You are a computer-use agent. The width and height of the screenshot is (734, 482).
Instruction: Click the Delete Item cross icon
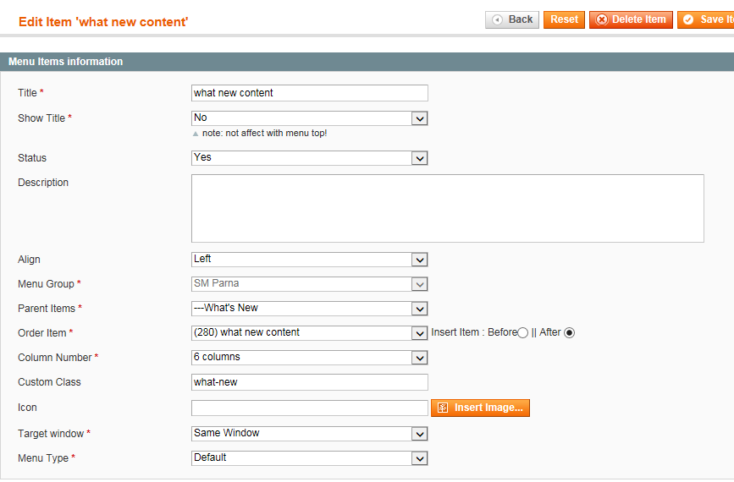pyautogui.click(x=602, y=19)
